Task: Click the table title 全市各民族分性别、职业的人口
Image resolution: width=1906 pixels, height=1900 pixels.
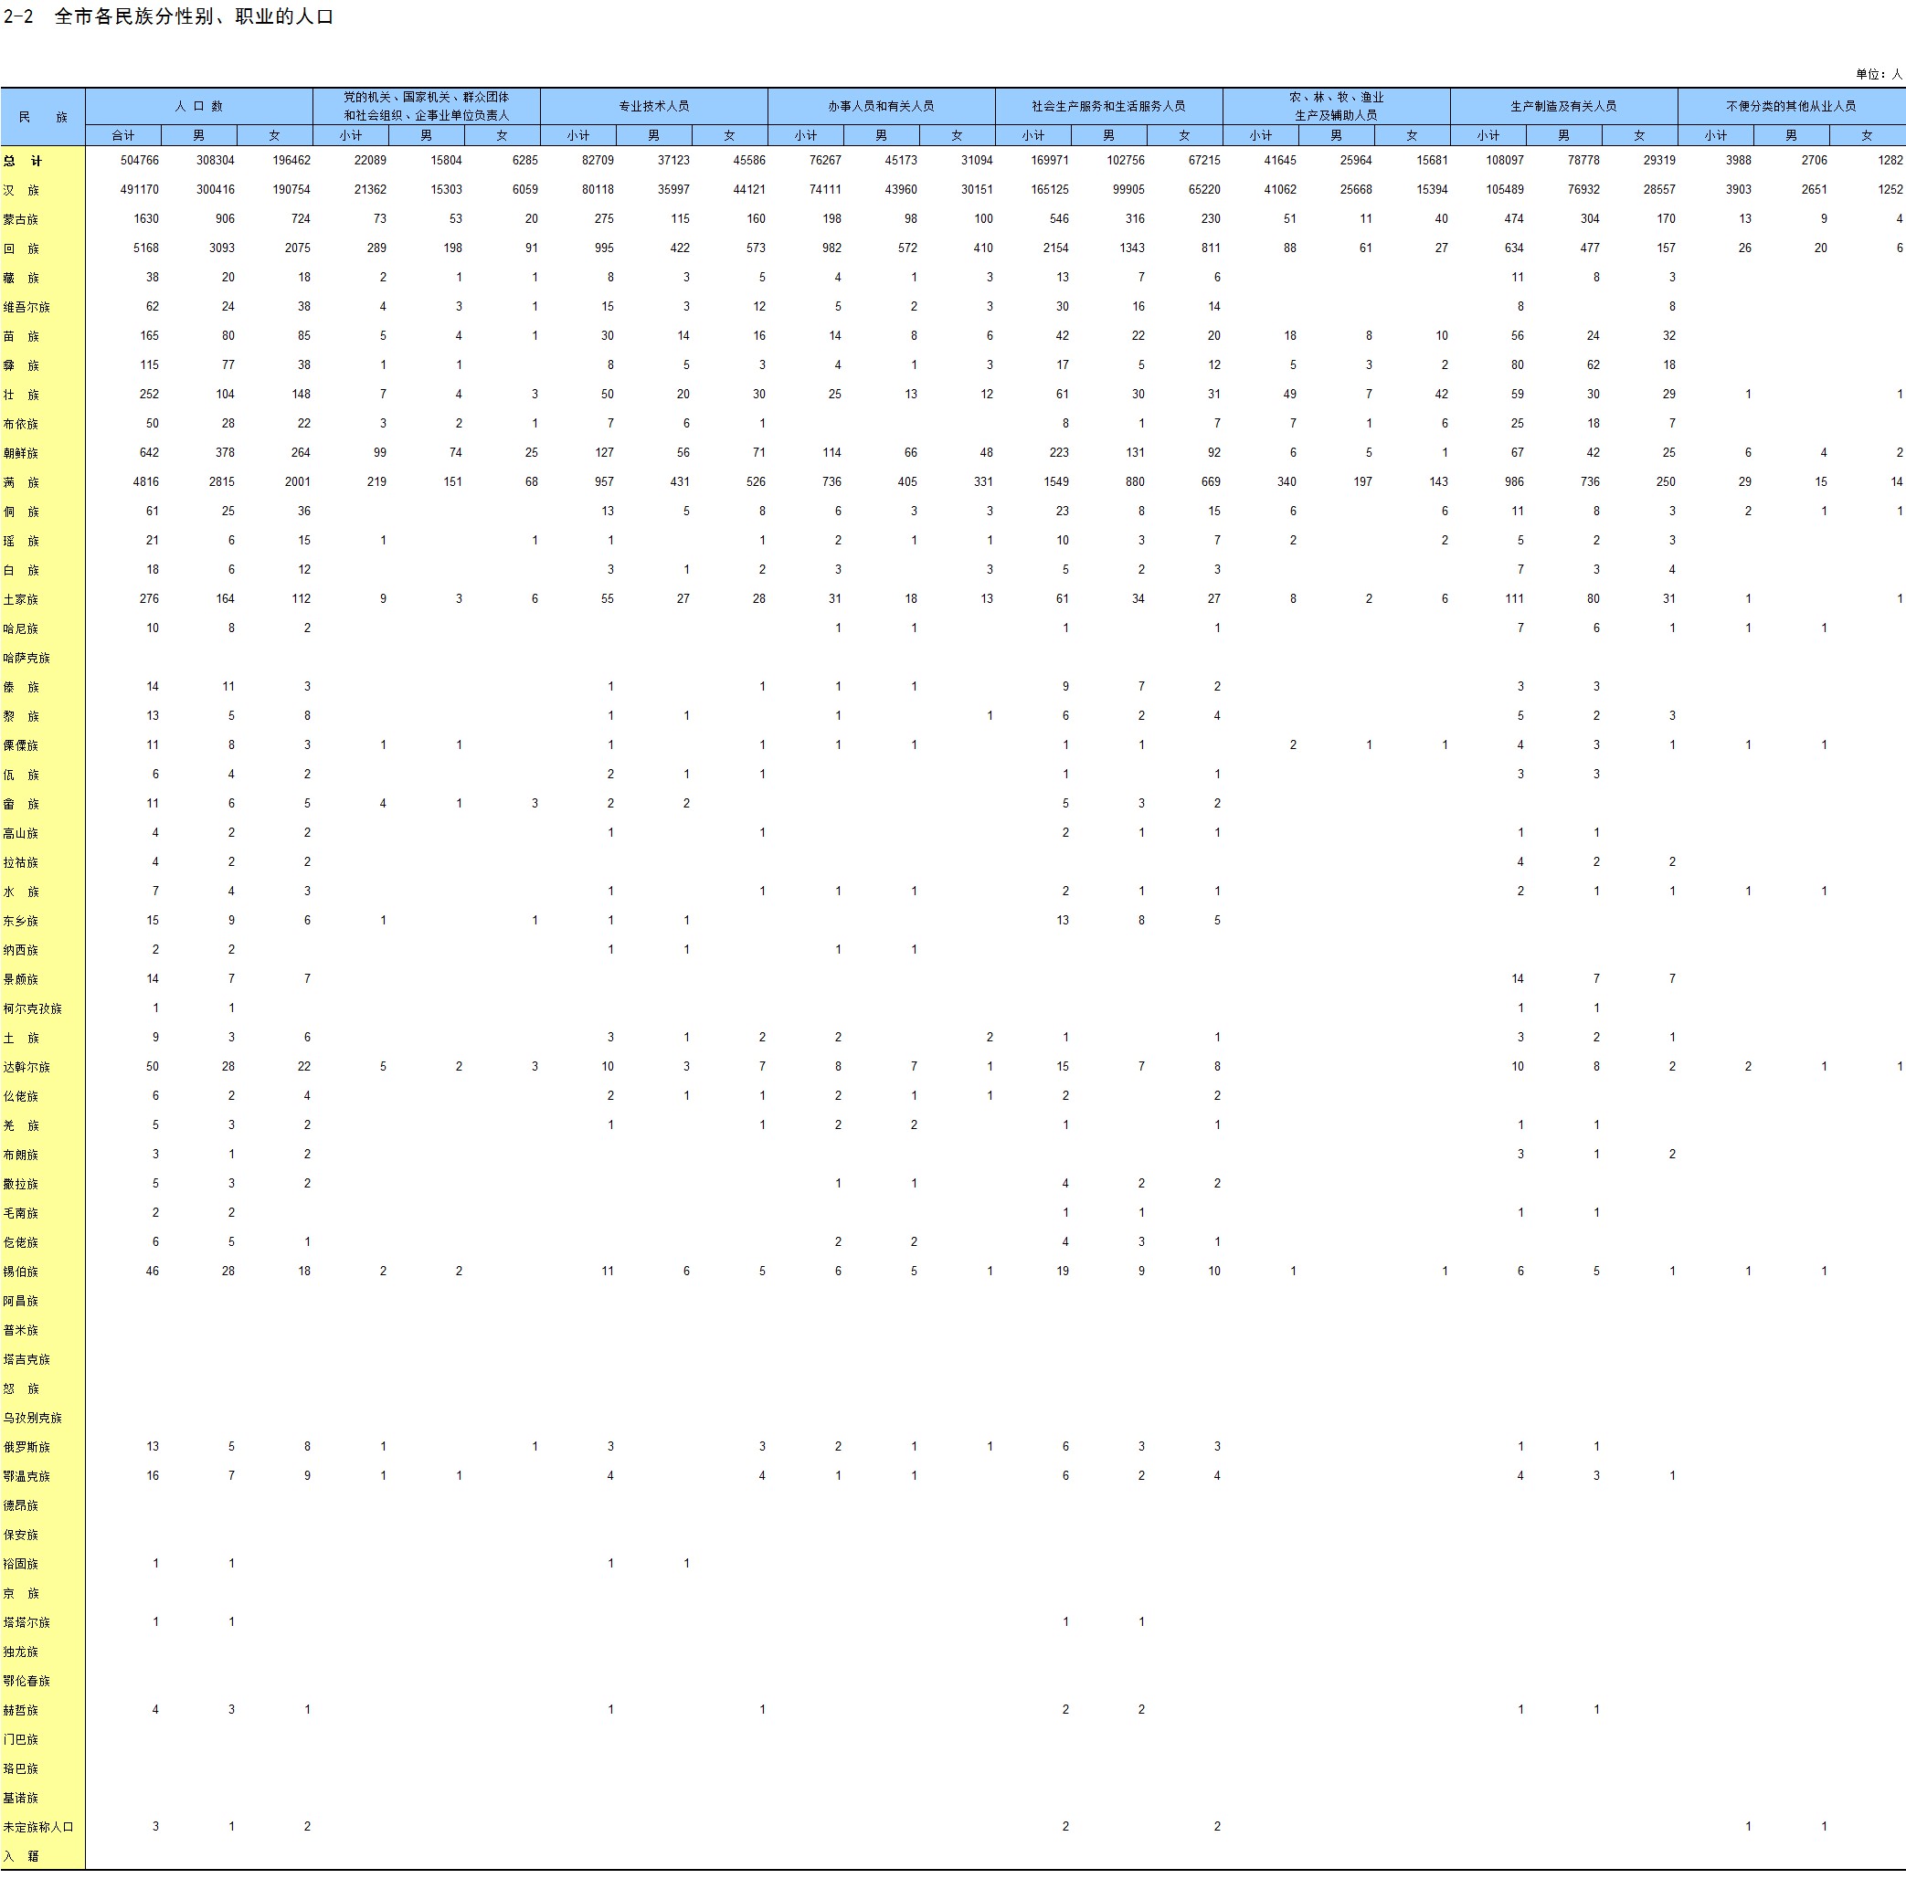Action: click(x=195, y=16)
